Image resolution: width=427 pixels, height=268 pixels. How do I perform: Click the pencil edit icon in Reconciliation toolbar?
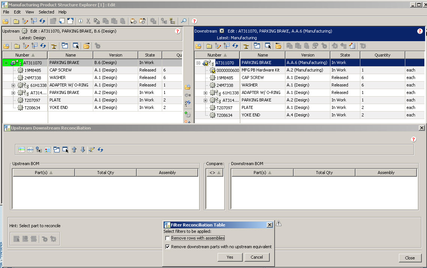coord(92,150)
